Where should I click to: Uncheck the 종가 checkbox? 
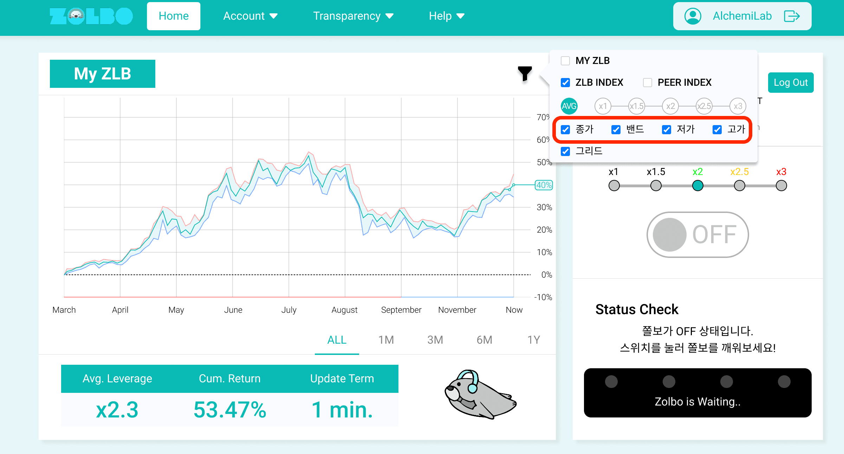[x=565, y=130]
